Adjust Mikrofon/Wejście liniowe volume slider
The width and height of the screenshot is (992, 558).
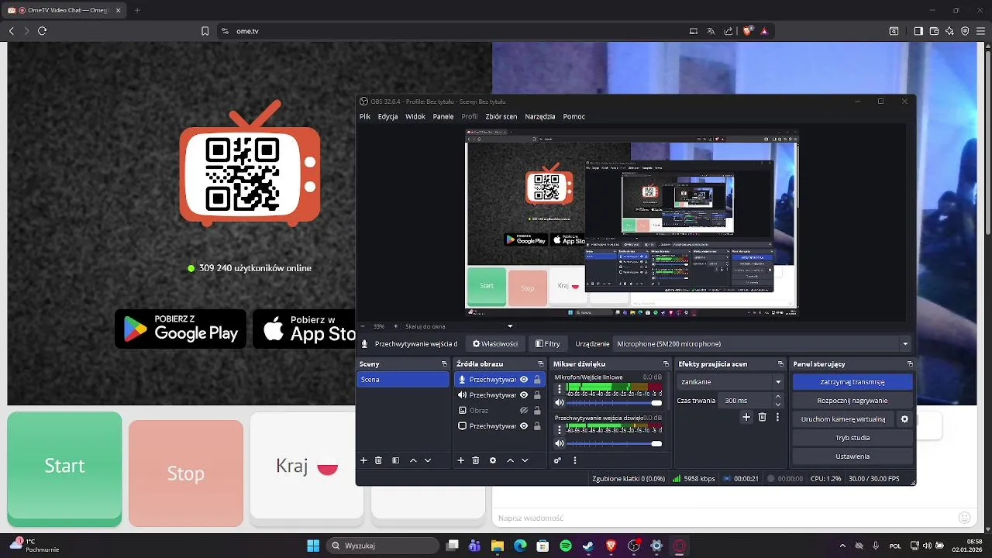(614, 403)
